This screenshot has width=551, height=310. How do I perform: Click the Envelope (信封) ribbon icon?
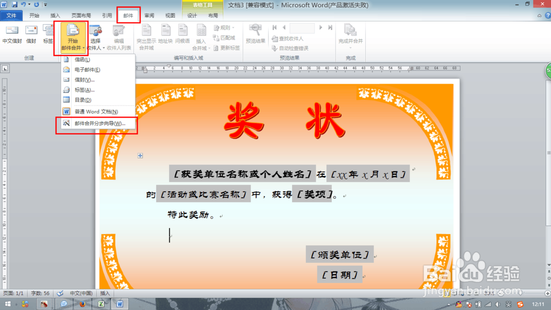click(x=31, y=34)
